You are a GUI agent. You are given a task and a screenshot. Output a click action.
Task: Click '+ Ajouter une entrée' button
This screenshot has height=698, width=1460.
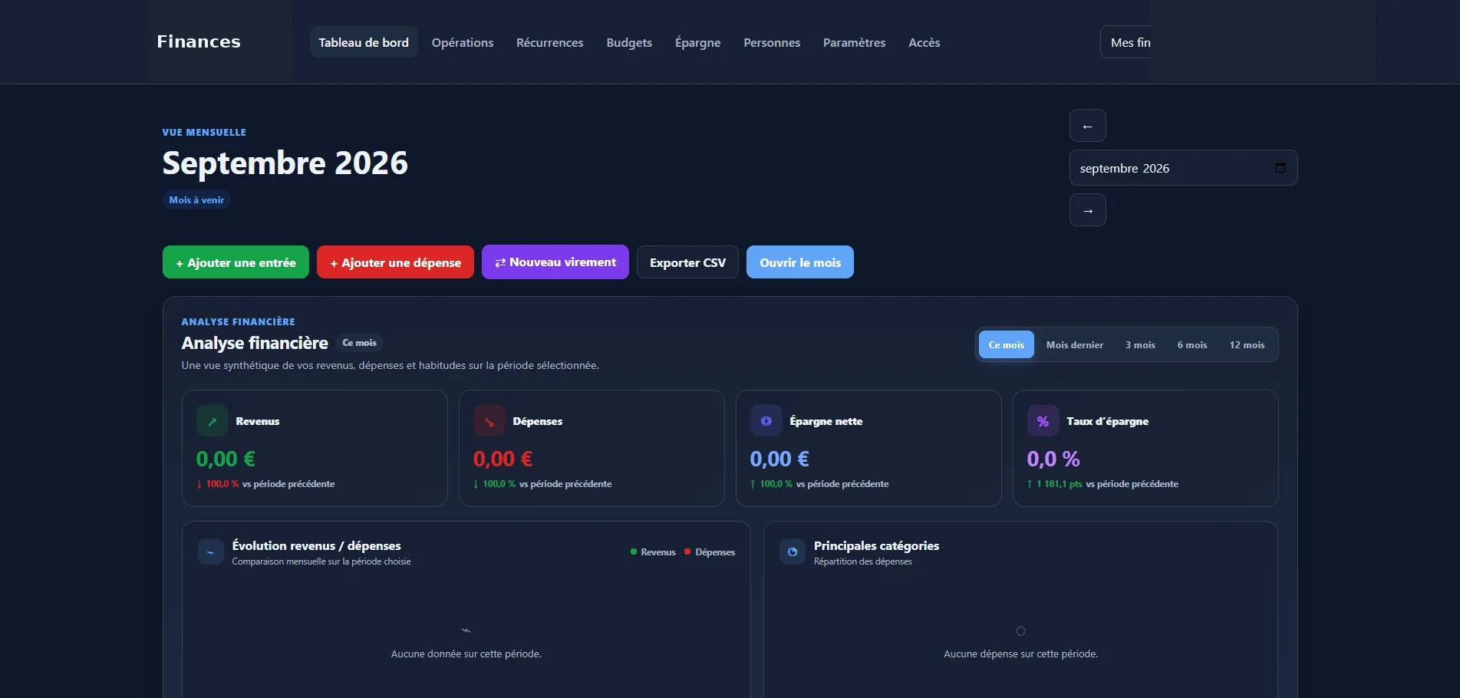point(236,262)
